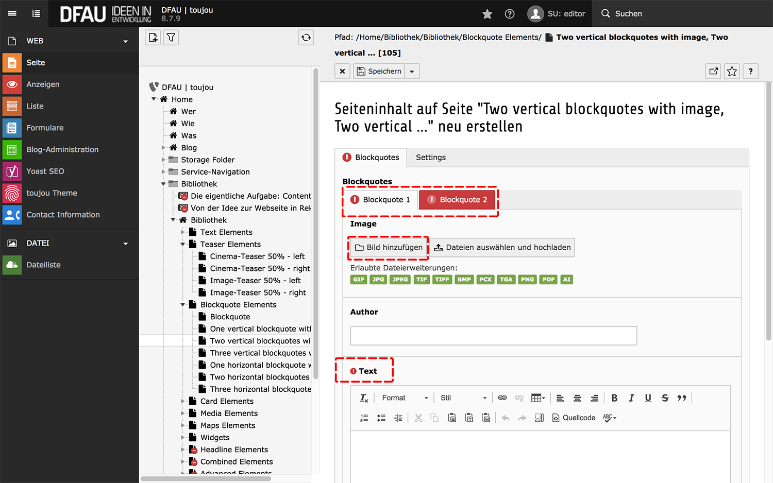773x483 pixels.
Task: Open the Contact Information module
Action: (x=69, y=215)
